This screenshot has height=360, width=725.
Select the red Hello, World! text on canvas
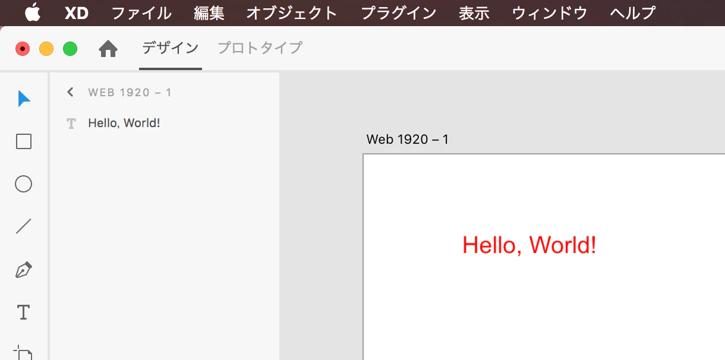tap(529, 245)
